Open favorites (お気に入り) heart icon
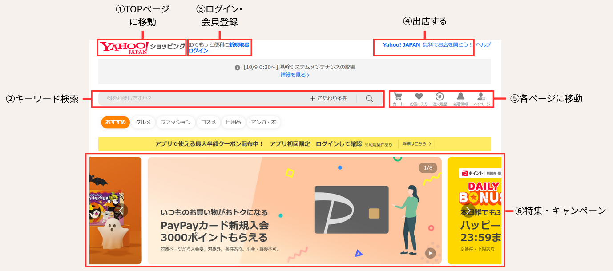Viewport: 613px width, 271px height. [x=419, y=99]
